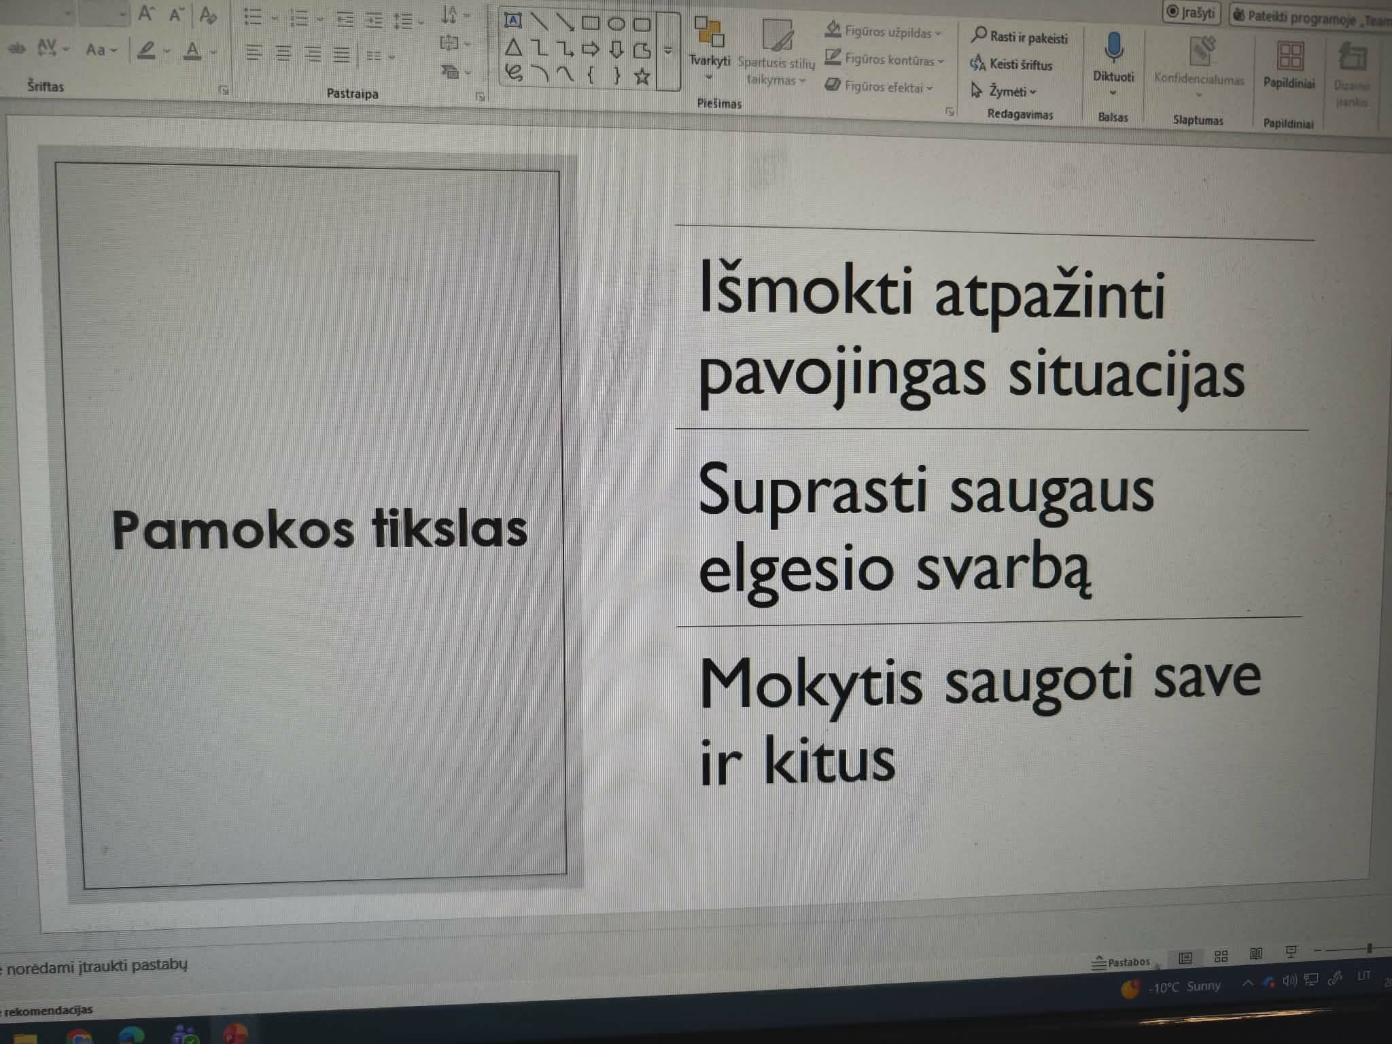Start slide show from status bar
The width and height of the screenshot is (1392, 1044).
(1291, 952)
